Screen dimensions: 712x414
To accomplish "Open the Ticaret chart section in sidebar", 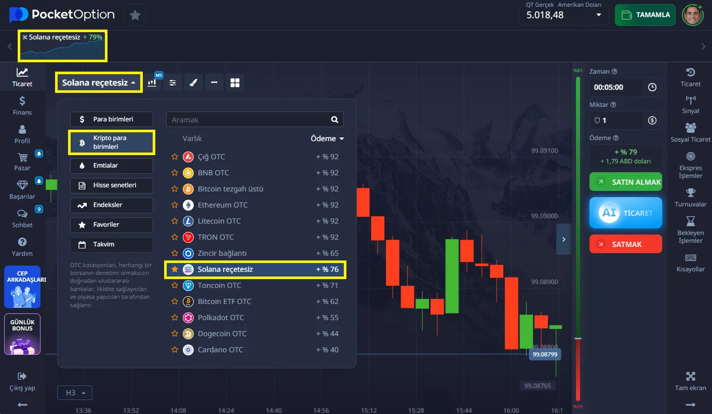I will pyautogui.click(x=22, y=77).
